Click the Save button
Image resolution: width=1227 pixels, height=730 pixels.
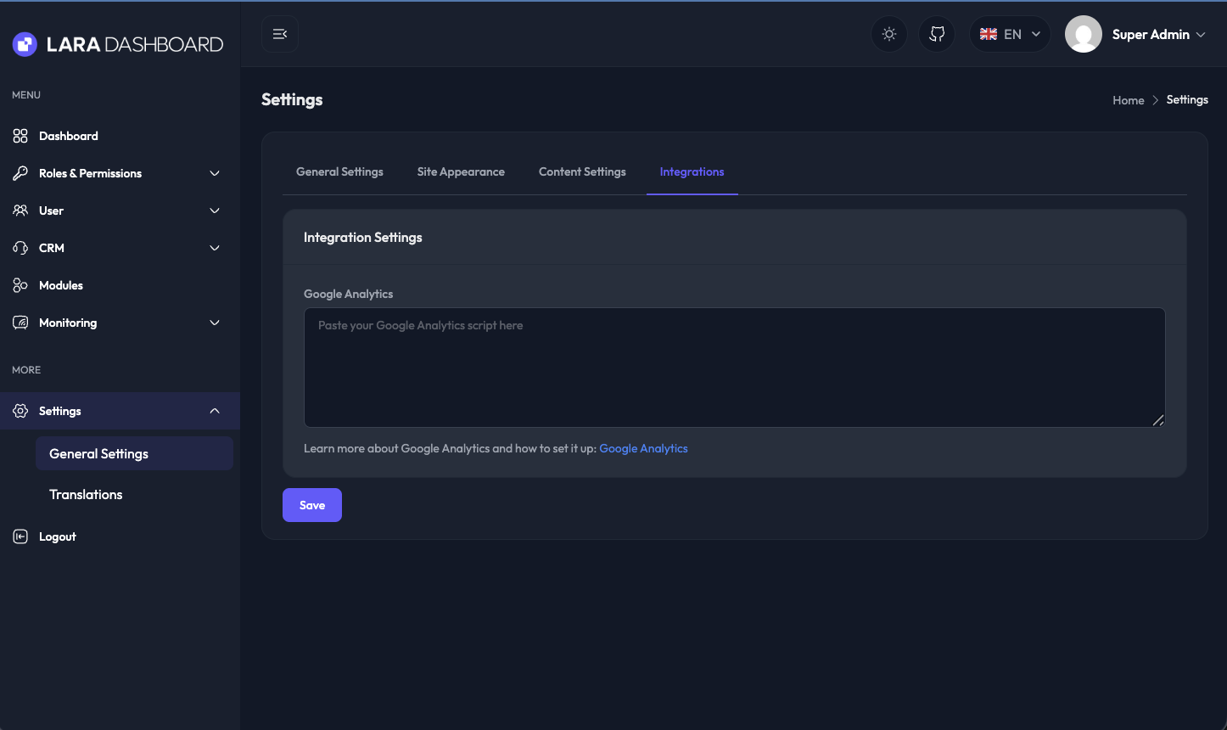[x=312, y=505]
